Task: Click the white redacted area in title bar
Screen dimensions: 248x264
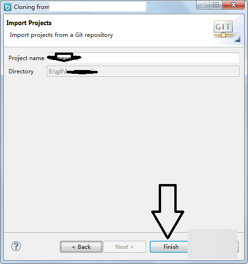Action: pos(97,7)
